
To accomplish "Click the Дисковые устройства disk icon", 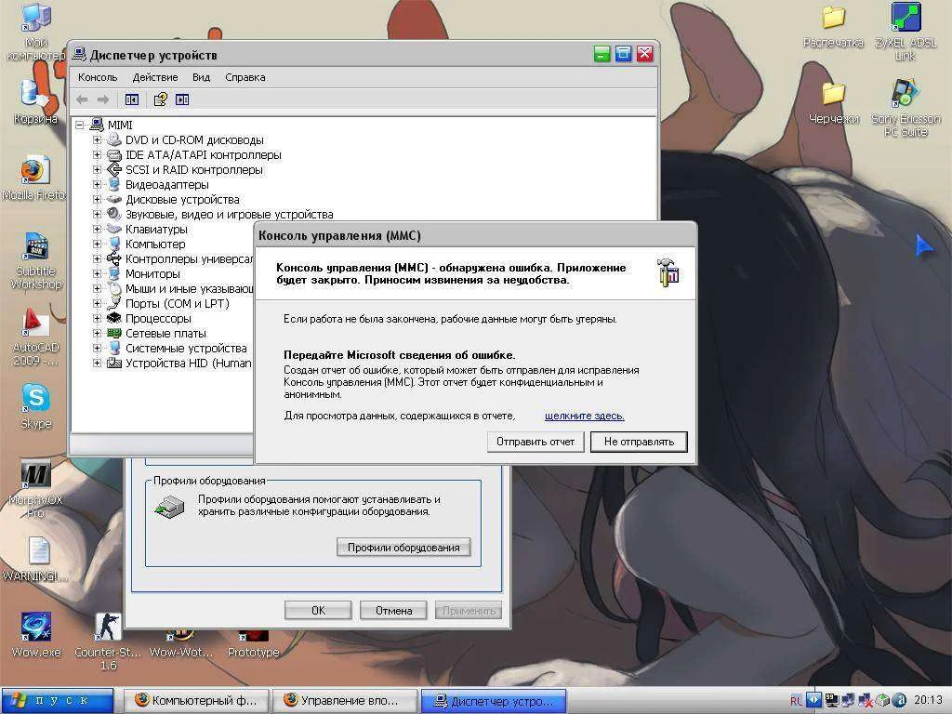I will (x=114, y=199).
